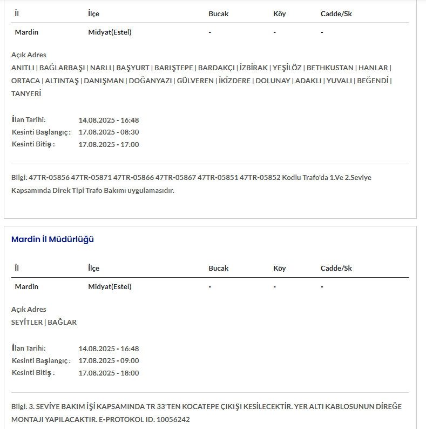
Task: Click the İl column header in the lower table
Action: coord(17,268)
